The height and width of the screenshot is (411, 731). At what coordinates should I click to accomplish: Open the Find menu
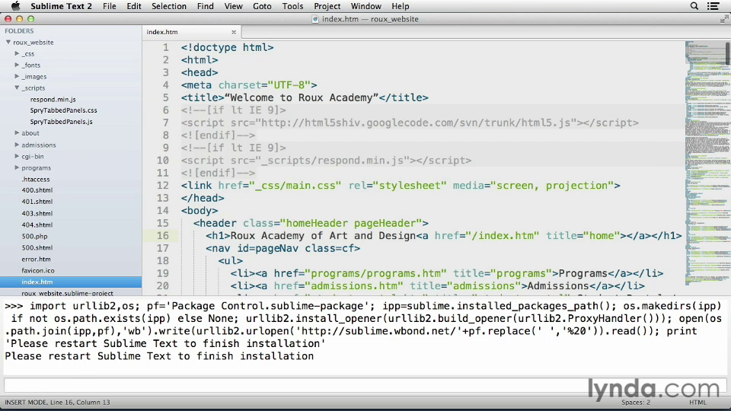[x=205, y=6]
